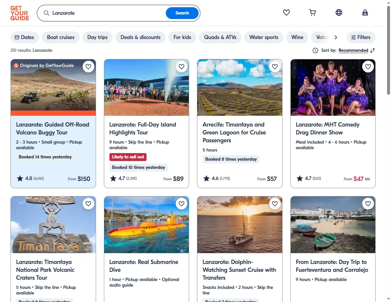Image resolution: width=391 pixels, height=302 pixels.
Task: Click the sunset sailboat photo
Action: point(240,225)
